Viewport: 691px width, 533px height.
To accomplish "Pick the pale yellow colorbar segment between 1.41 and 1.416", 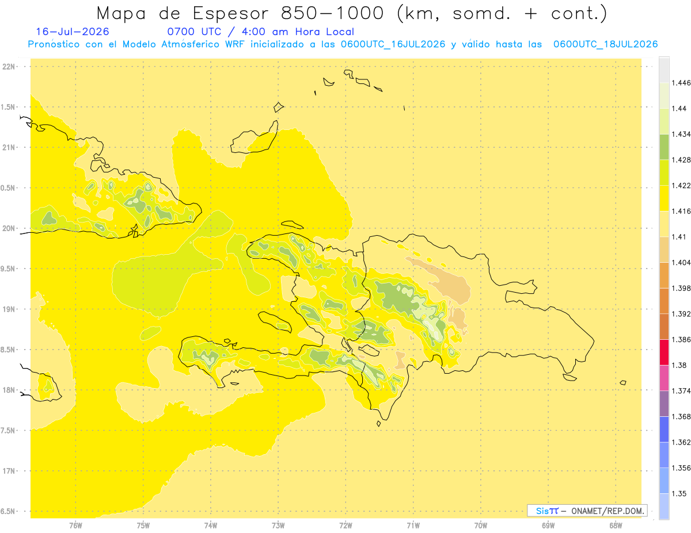I will click(x=664, y=224).
